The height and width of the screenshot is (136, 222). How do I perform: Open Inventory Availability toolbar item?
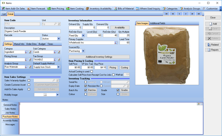(99, 9)
